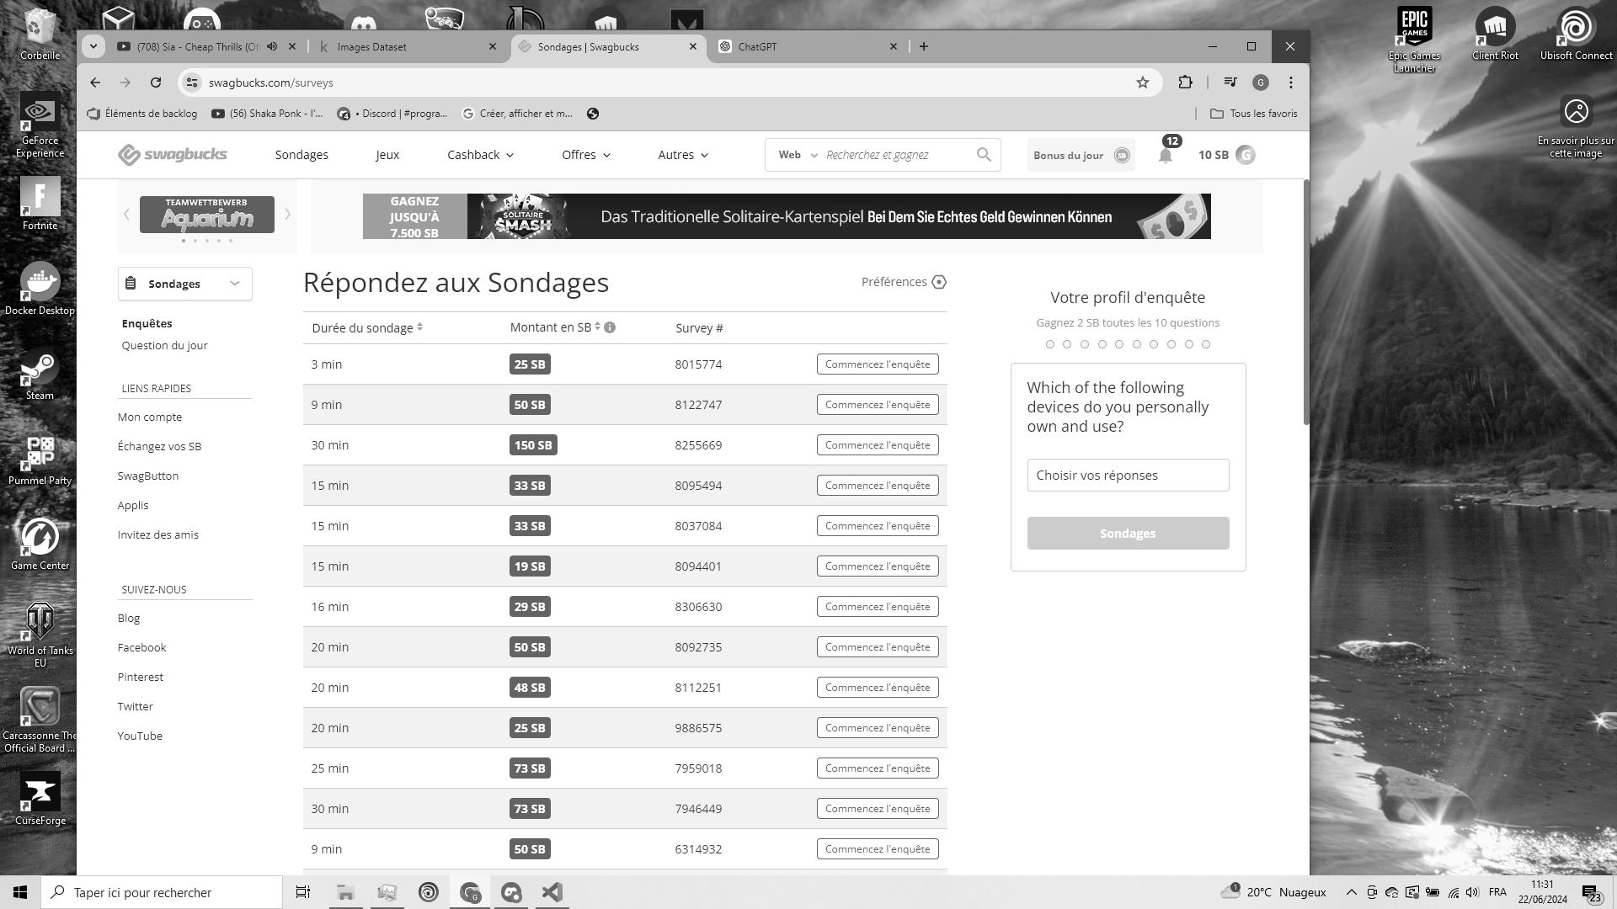View site information icon in address bar
Screen dimensions: 1617x909
tap(192, 82)
